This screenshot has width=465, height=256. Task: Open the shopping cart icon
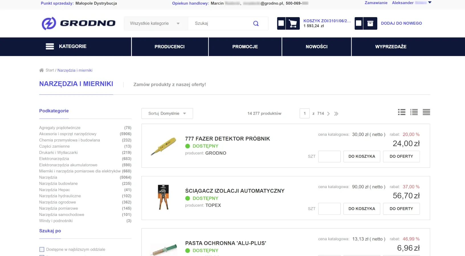point(293,24)
